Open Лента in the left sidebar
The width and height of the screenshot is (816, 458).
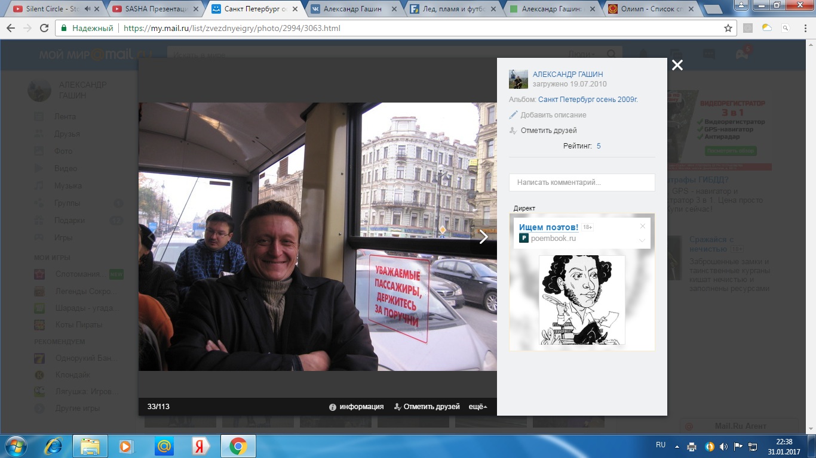pyautogui.click(x=65, y=117)
